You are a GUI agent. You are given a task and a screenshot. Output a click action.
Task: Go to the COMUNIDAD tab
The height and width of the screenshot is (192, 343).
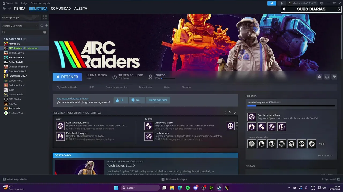click(61, 9)
